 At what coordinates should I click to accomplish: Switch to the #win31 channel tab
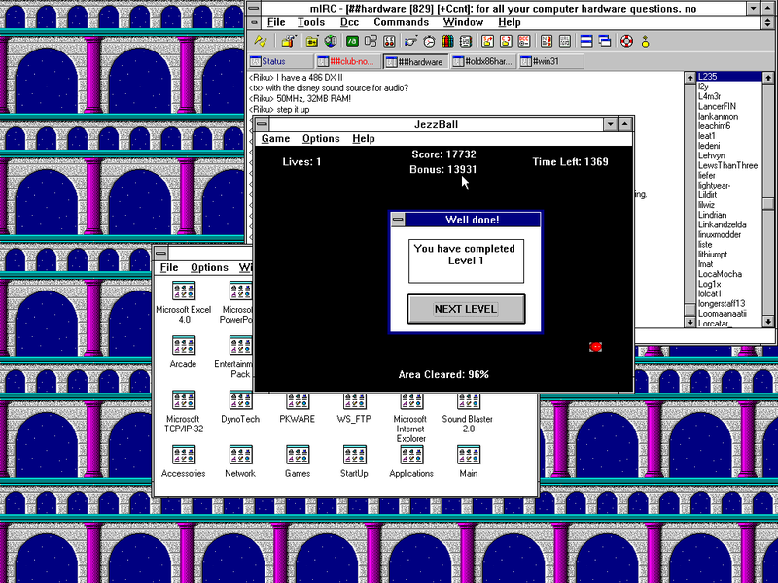click(x=550, y=61)
